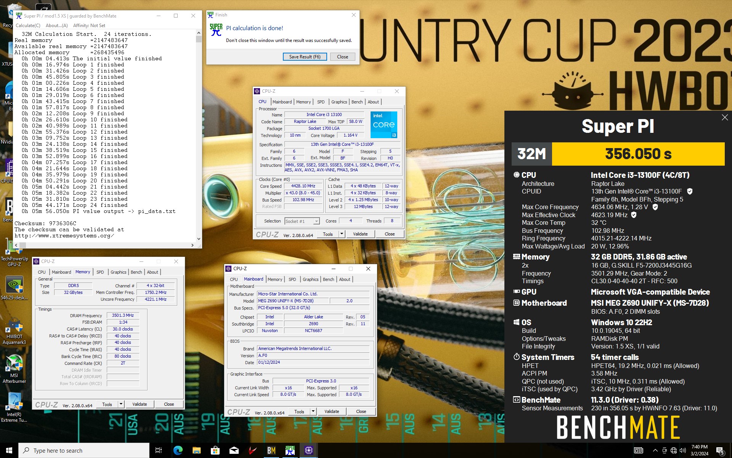732x458 pixels.
Task: Open SPD tab in CPU-Z CPU window
Action: [x=321, y=102]
